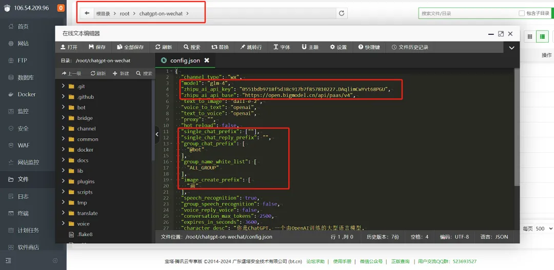Click the Replace tool icon
The image size is (554, 270).
pyautogui.click(x=214, y=47)
